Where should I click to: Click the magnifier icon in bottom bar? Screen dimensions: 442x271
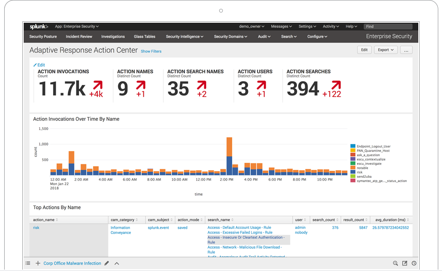pos(395,264)
